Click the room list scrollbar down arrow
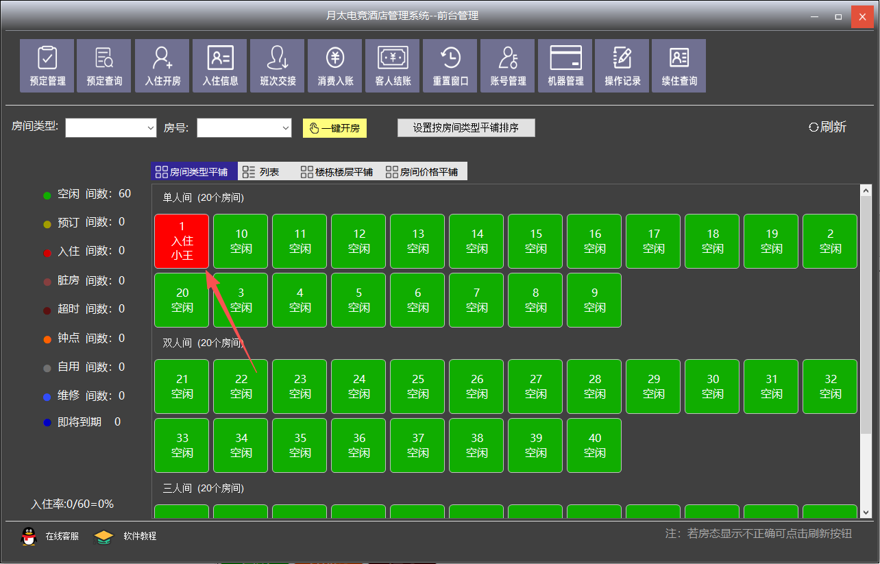The image size is (880, 564). tap(866, 511)
